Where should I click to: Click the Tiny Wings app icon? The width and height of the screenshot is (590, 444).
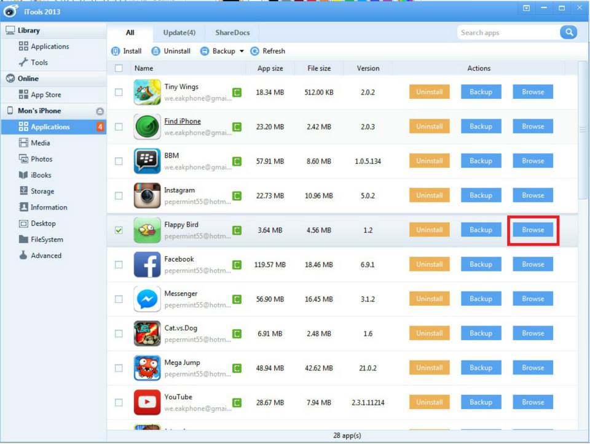(147, 92)
